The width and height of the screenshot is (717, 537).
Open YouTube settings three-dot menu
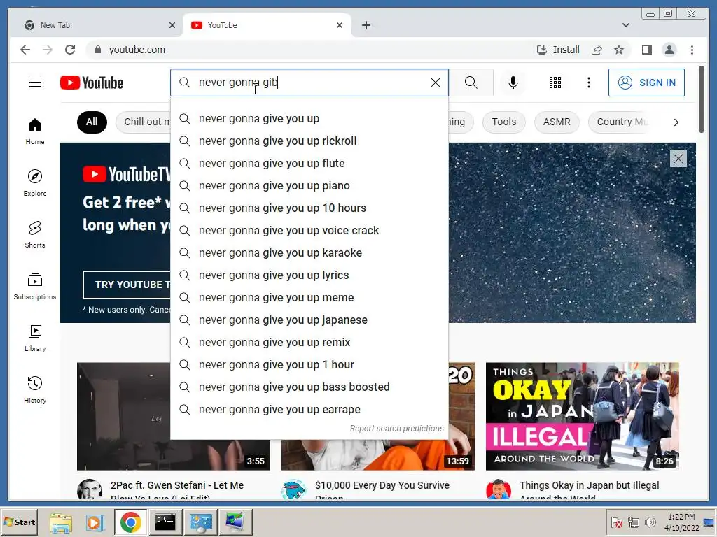pyautogui.click(x=589, y=83)
